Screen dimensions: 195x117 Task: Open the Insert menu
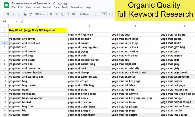tap(37, 7)
